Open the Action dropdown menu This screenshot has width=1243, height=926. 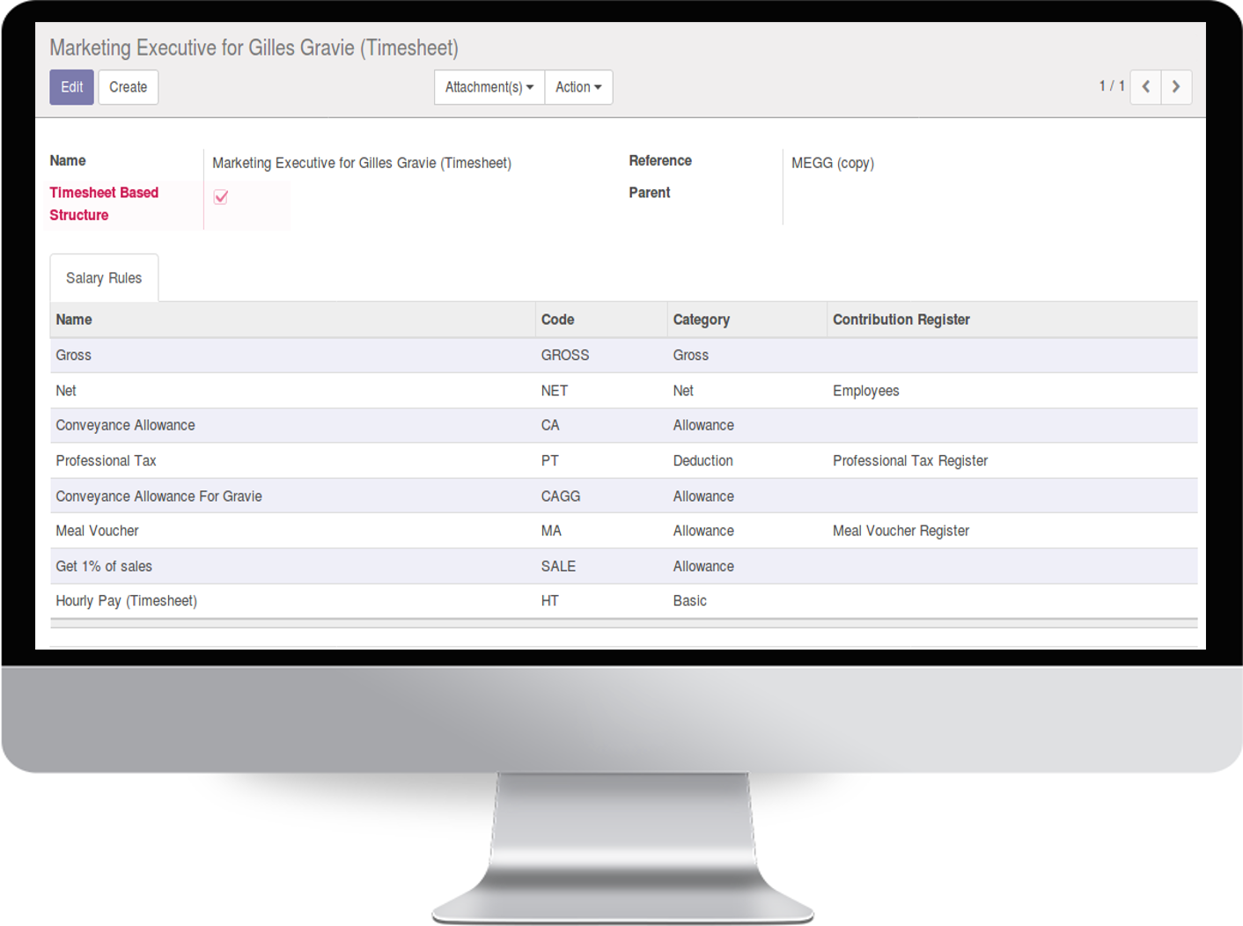coord(578,87)
